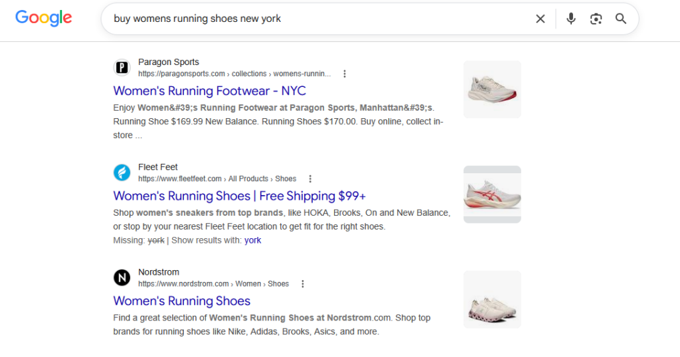This screenshot has width=680, height=357.
Task: Click the Paragon Sports site name
Action: pyautogui.click(x=169, y=62)
